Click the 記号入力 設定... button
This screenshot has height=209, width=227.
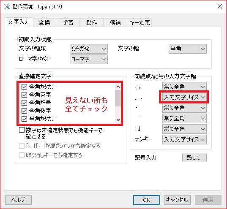coord(194,157)
